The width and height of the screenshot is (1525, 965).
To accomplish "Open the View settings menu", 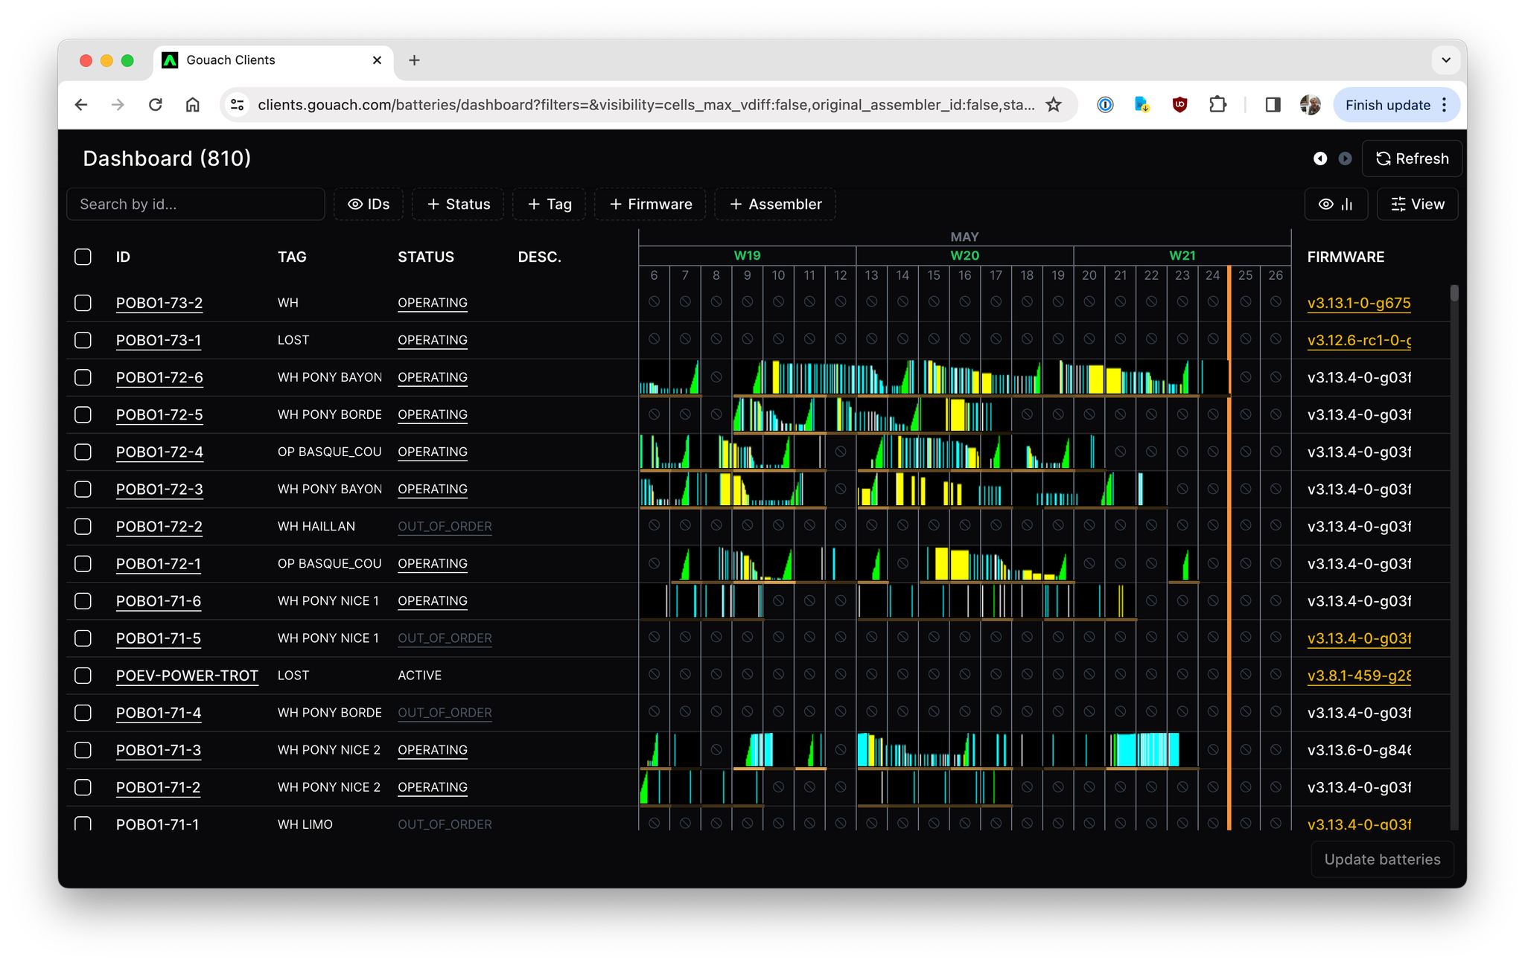I will point(1418,204).
